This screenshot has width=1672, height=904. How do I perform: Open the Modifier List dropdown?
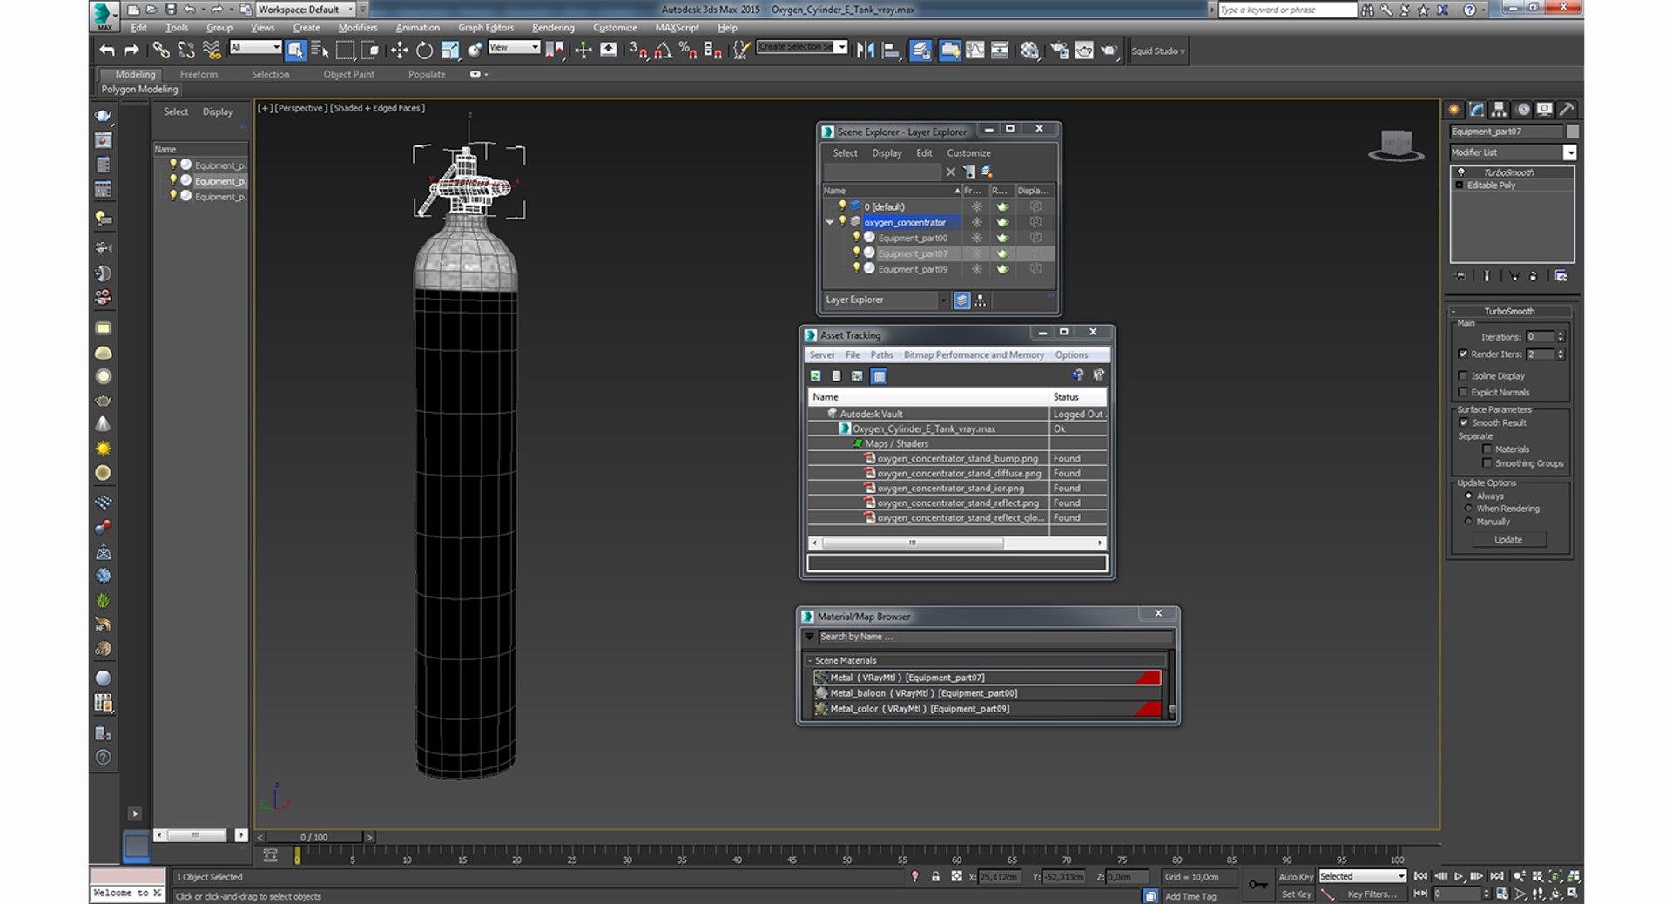point(1569,153)
